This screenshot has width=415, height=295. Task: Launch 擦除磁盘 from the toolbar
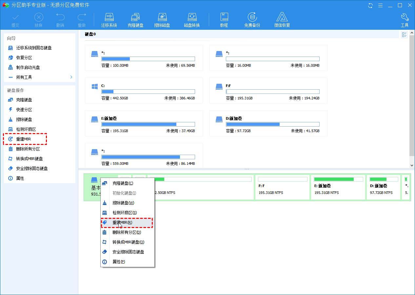[162, 19]
